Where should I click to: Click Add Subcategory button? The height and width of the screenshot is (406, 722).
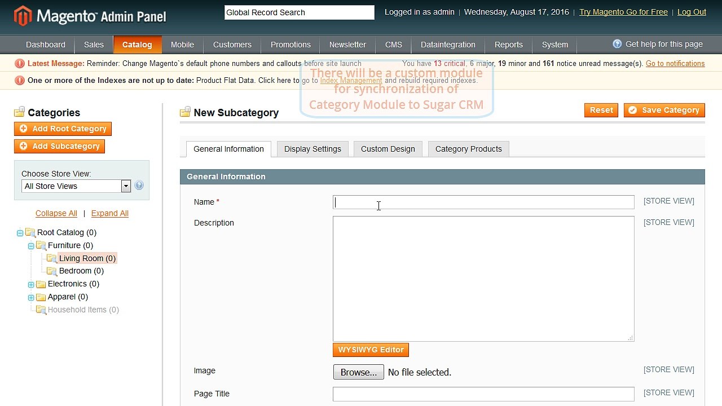point(59,146)
